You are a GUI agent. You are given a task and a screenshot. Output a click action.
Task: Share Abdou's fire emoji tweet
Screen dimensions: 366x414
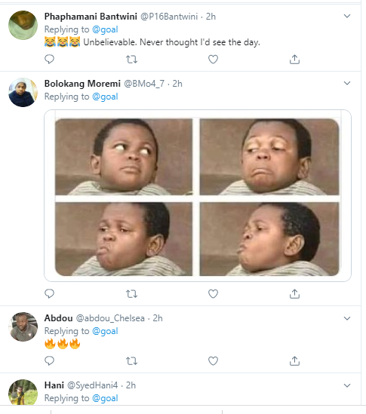[294, 360]
